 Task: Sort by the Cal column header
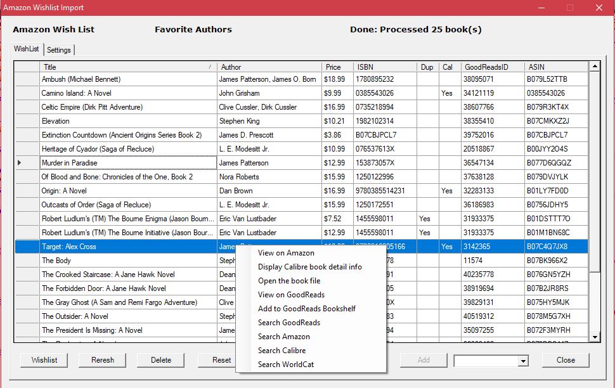point(450,67)
